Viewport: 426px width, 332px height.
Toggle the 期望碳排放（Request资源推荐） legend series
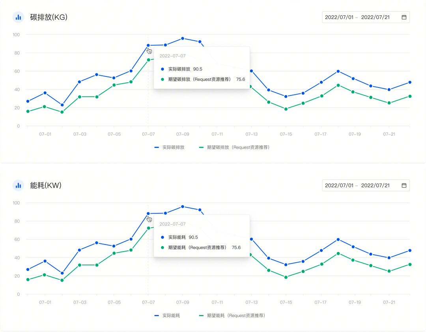click(234, 147)
